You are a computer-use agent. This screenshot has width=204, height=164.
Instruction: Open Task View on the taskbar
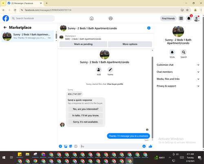click(11, 157)
